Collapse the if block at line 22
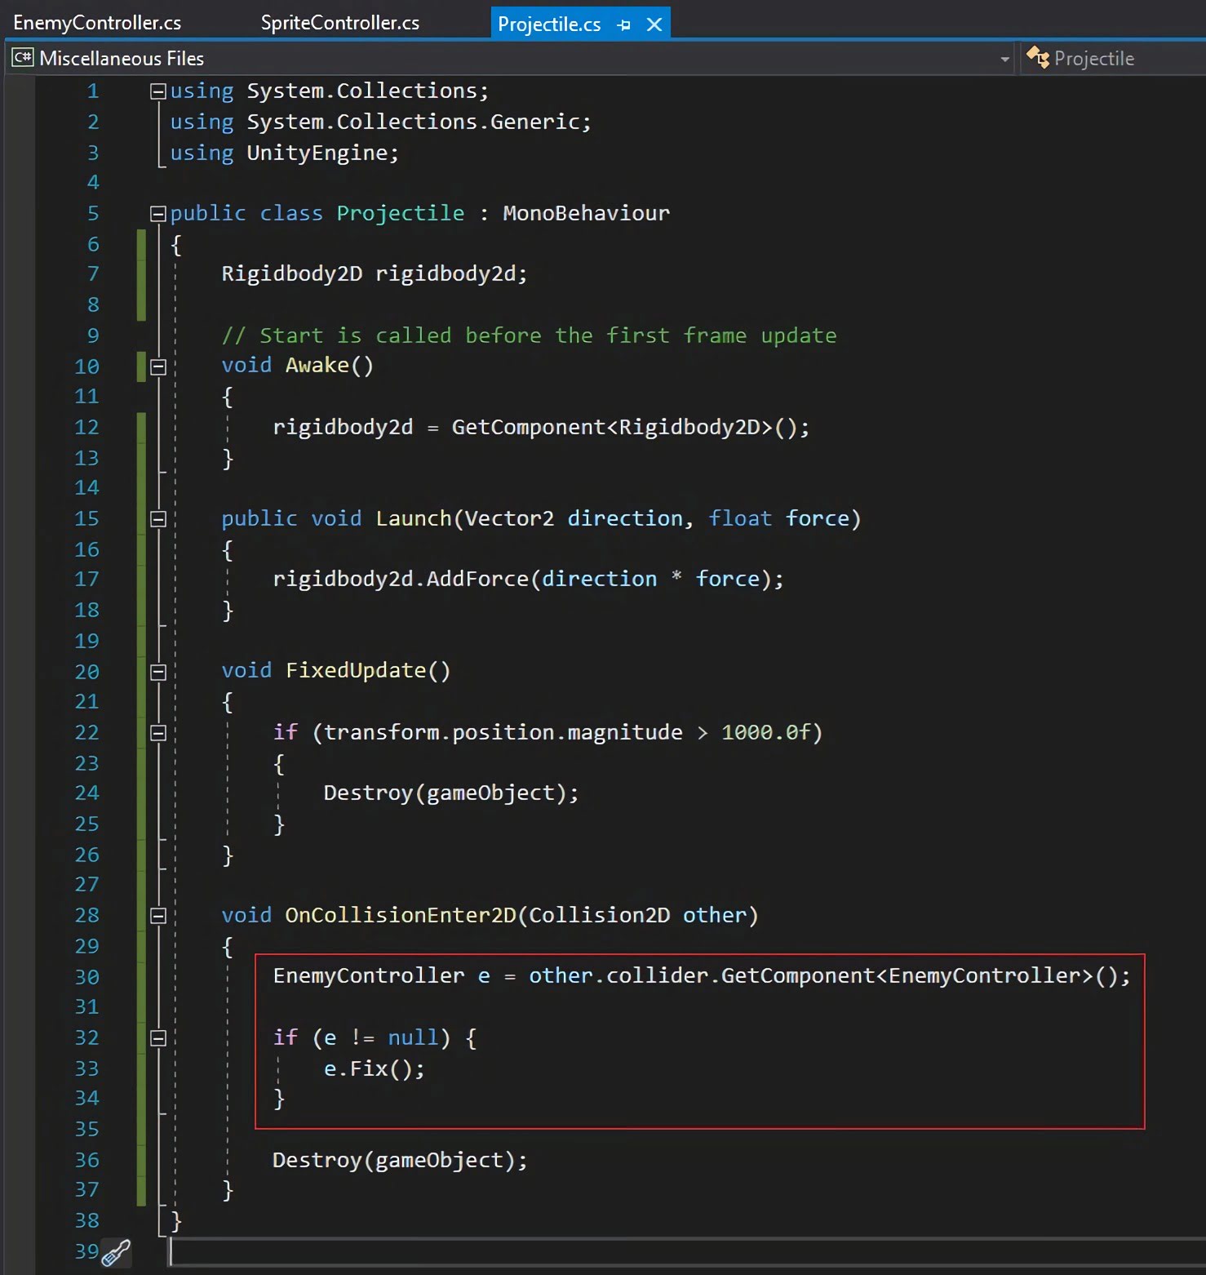This screenshot has width=1206, height=1275. (158, 733)
